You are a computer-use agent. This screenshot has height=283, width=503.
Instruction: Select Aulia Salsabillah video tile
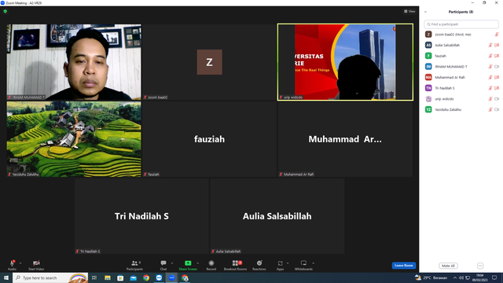(x=277, y=216)
